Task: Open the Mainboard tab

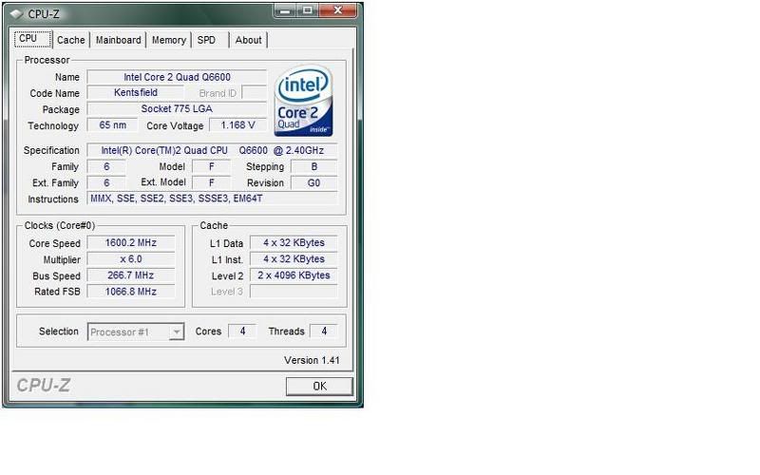Action: (x=118, y=40)
